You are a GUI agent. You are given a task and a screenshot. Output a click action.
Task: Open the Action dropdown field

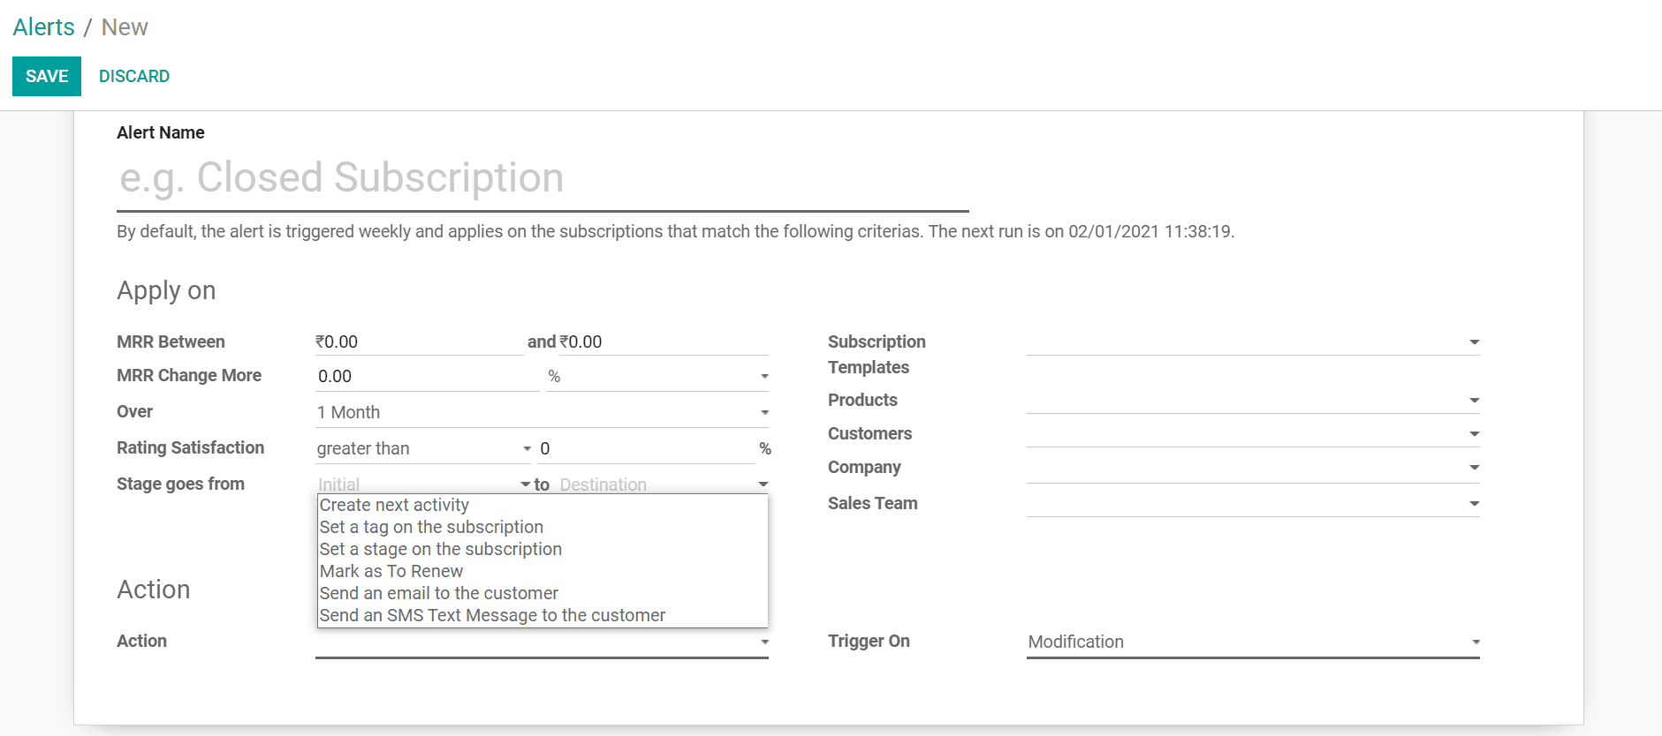coord(542,642)
